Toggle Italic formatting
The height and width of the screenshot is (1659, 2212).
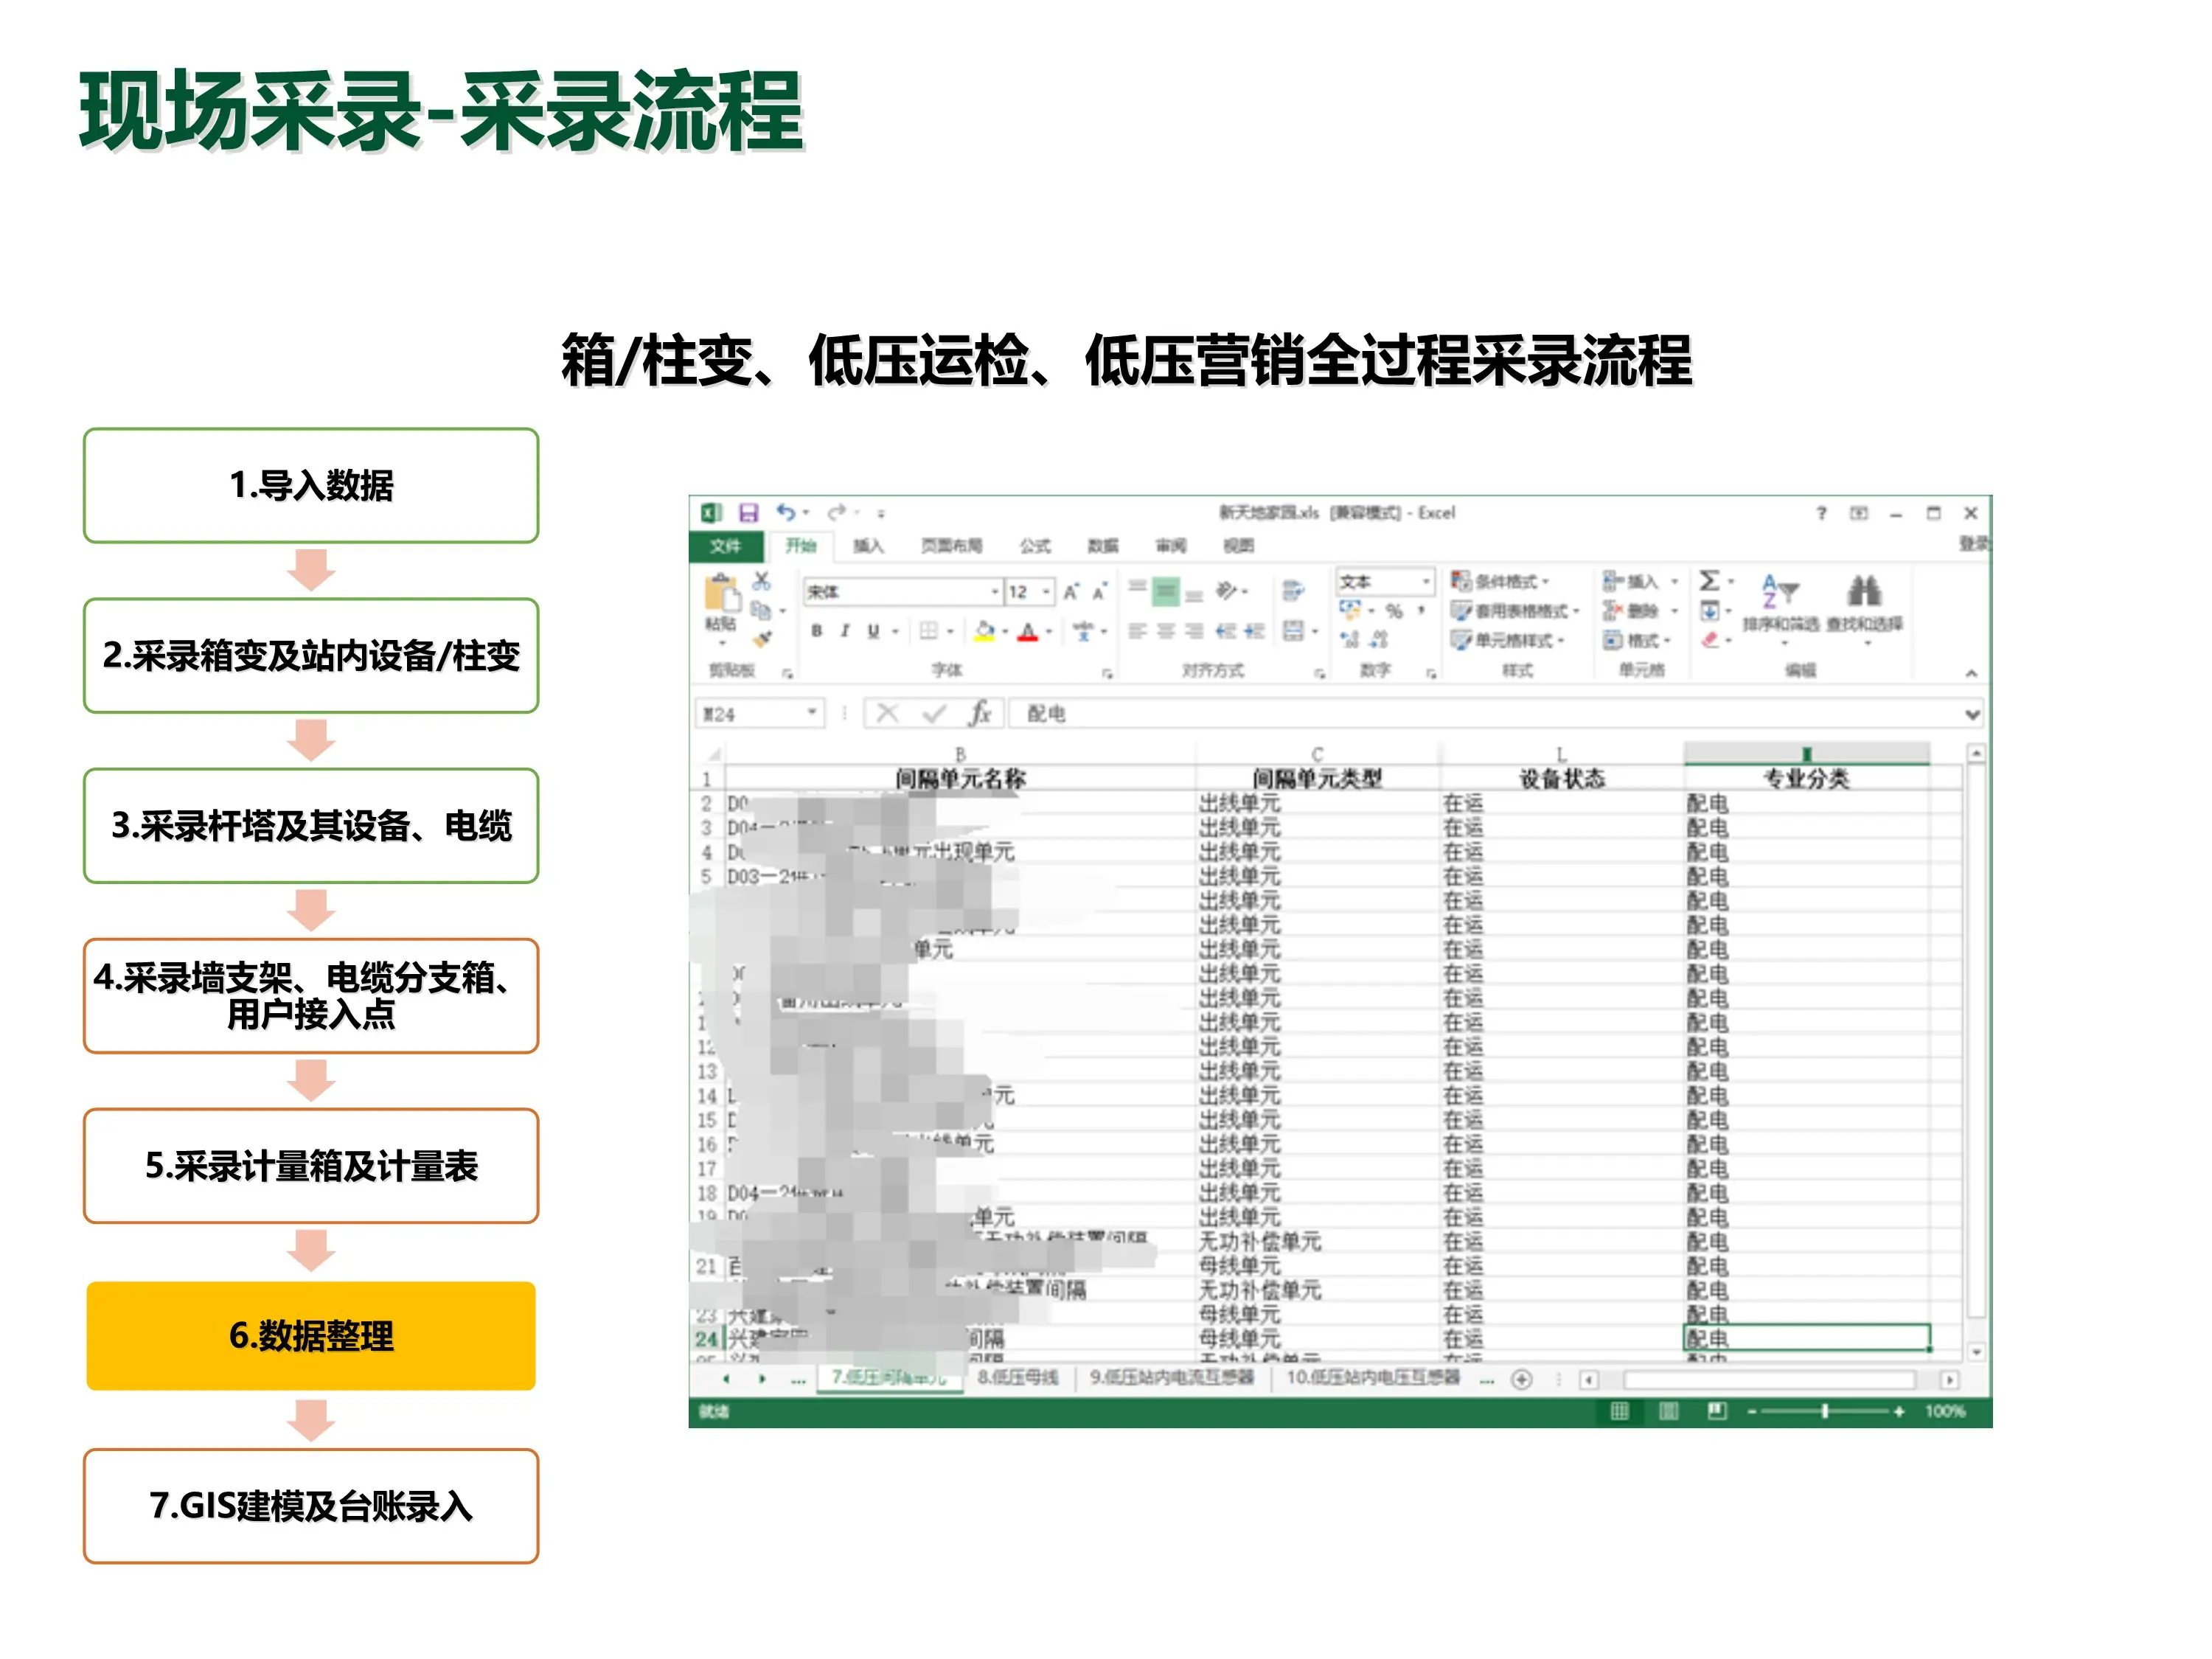[845, 631]
